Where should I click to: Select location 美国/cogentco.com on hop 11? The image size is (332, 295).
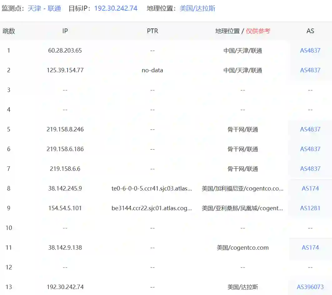[243, 247]
